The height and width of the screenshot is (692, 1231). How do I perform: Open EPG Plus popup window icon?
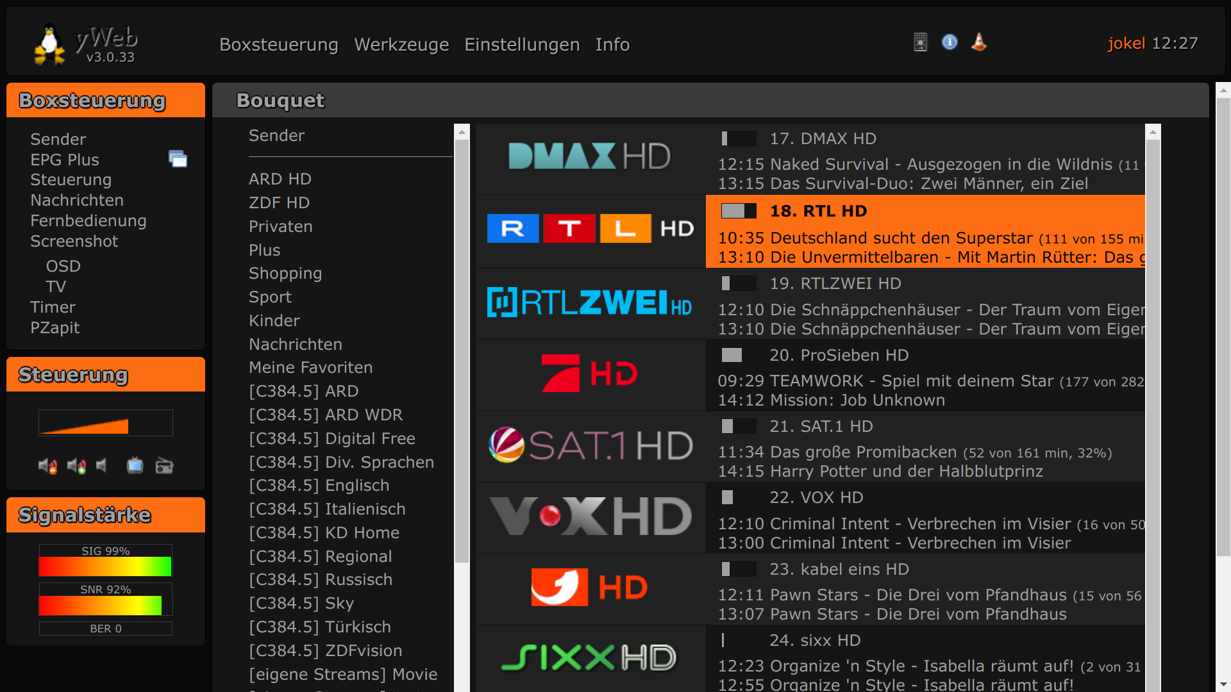coord(178,159)
